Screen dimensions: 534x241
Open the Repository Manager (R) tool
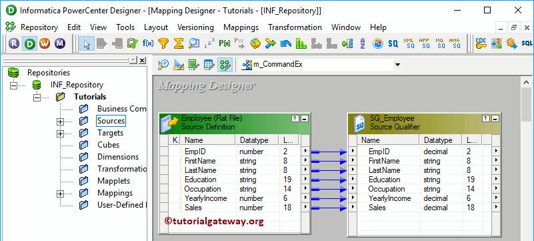(x=14, y=43)
